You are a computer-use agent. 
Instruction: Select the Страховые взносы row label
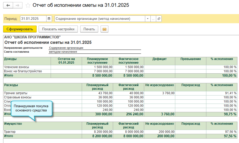click(18, 97)
